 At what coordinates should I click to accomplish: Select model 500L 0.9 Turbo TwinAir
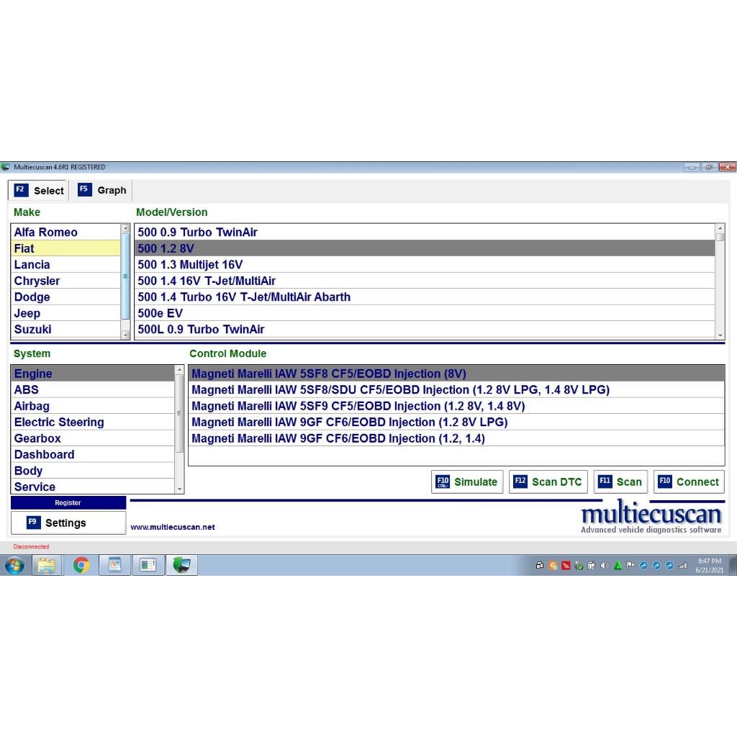coord(425,330)
